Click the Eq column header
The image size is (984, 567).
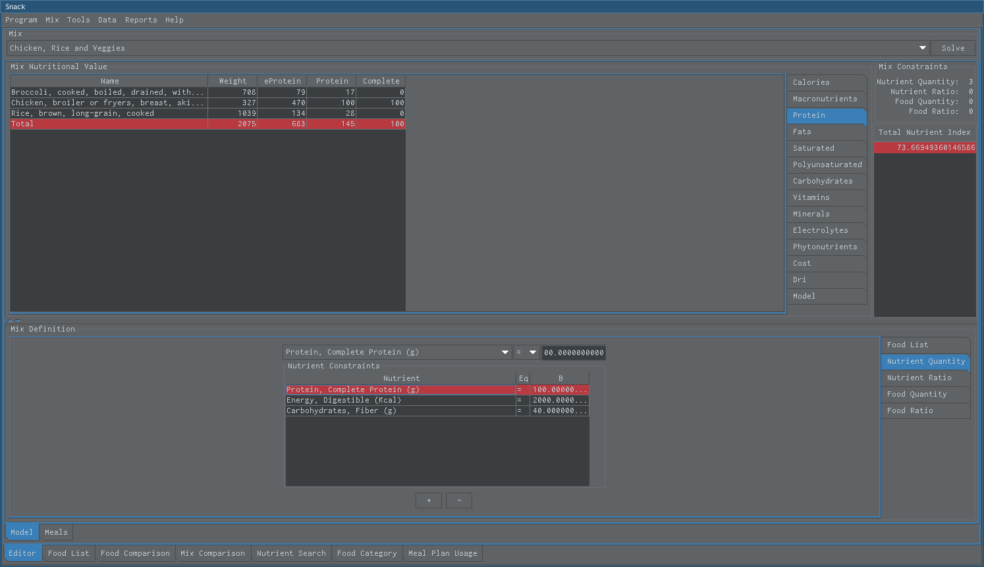pos(523,378)
